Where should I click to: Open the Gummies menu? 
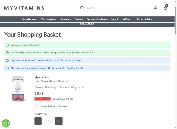tap(66, 19)
